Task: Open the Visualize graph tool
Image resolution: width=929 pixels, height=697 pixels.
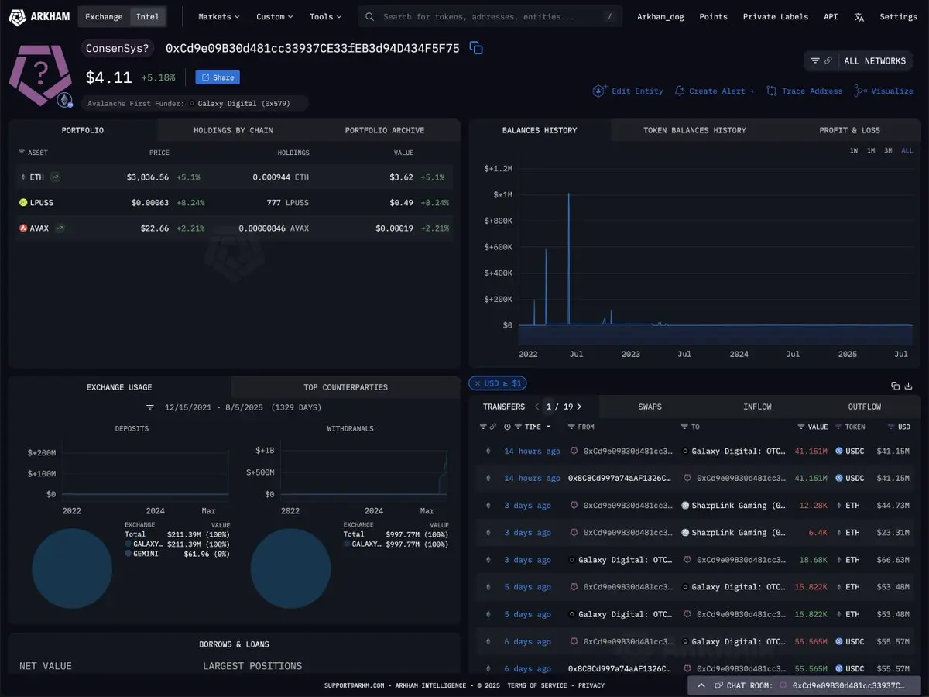Action: [x=883, y=91]
